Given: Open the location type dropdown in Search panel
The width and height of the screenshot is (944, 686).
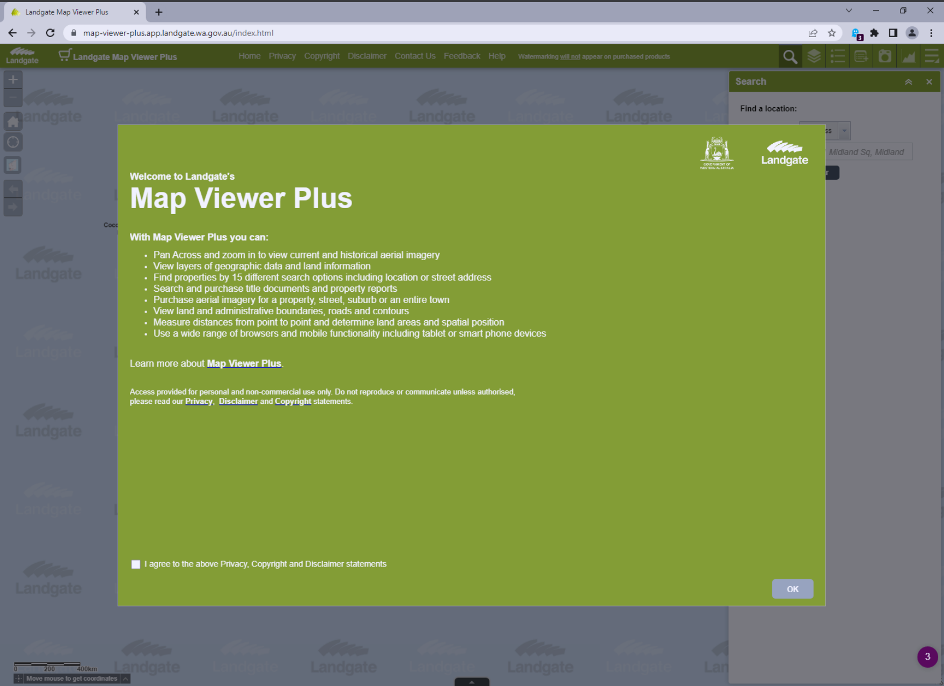Looking at the screenshot, I should [844, 130].
